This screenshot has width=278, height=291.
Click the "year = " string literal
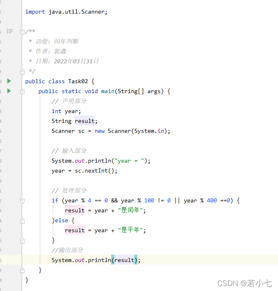129,161
